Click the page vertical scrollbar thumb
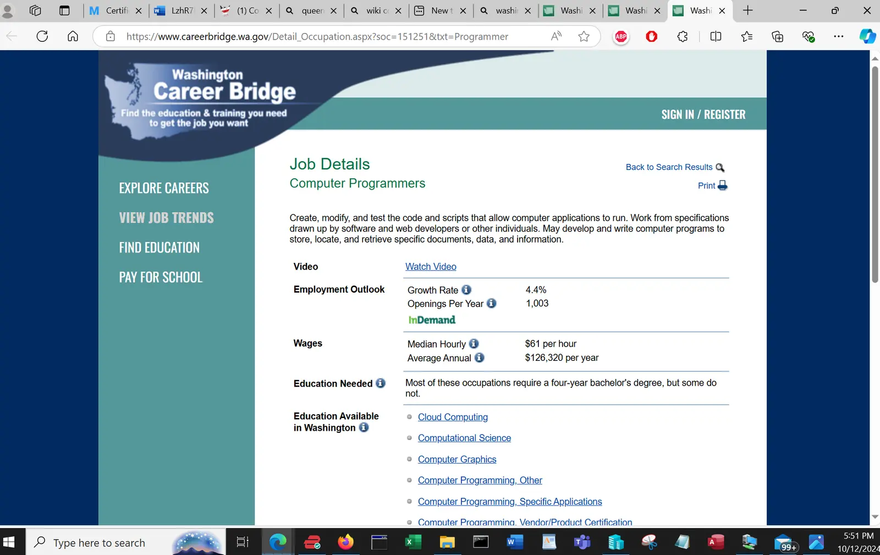 pos(875,174)
